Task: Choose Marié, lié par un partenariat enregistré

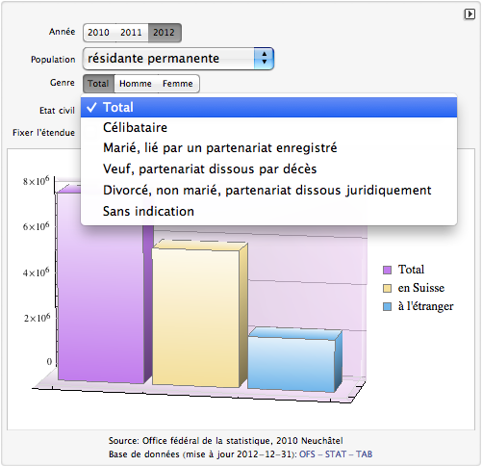Action: pyautogui.click(x=268, y=148)
